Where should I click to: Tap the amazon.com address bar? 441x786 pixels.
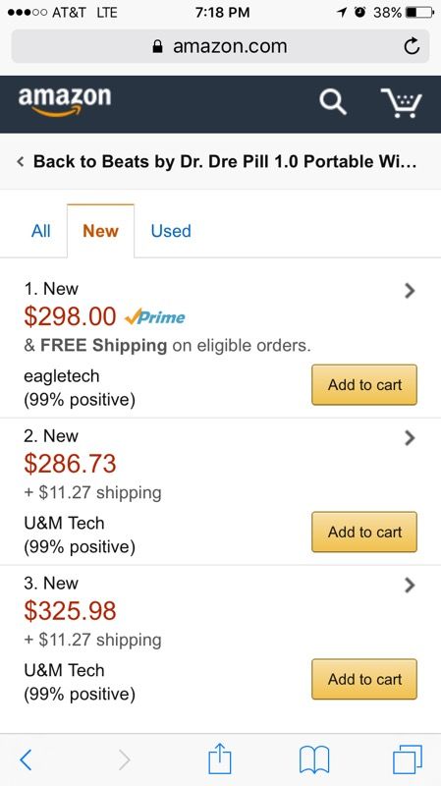[x=219, y=46]
